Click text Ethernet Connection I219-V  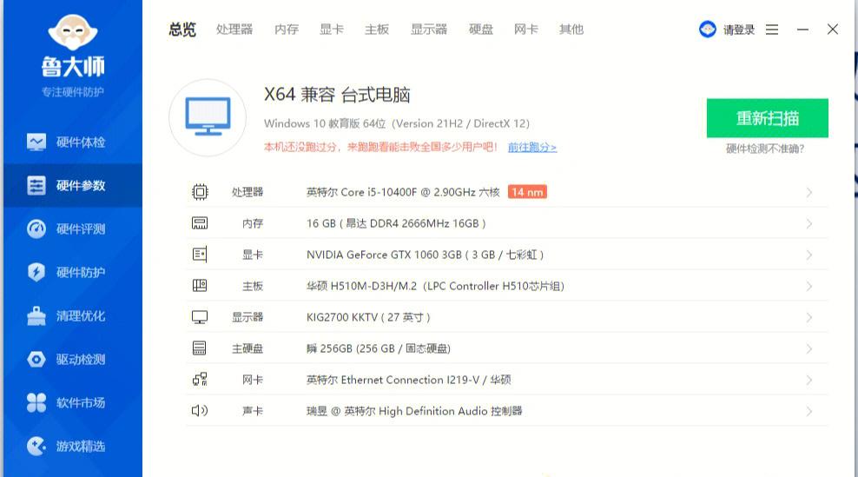coord(412,380)
